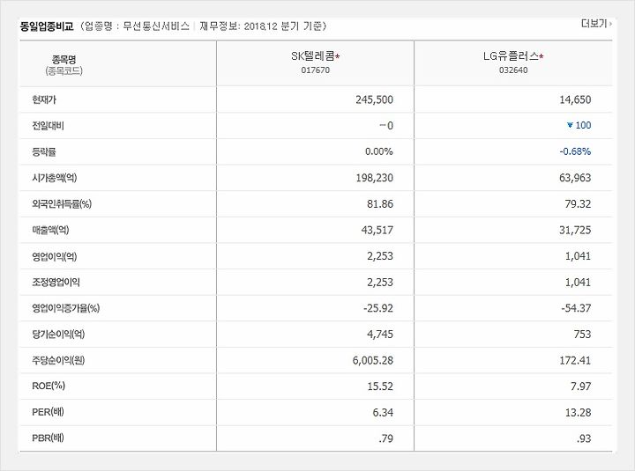This screenshot has width=635, height=471.
Task: Click the -0.68% value
Action: pyautogui.click(x=575, y=151)
